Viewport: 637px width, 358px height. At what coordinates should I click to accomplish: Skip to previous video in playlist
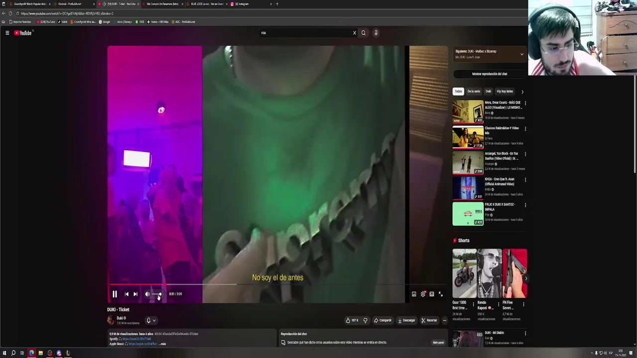coord(126,294)
